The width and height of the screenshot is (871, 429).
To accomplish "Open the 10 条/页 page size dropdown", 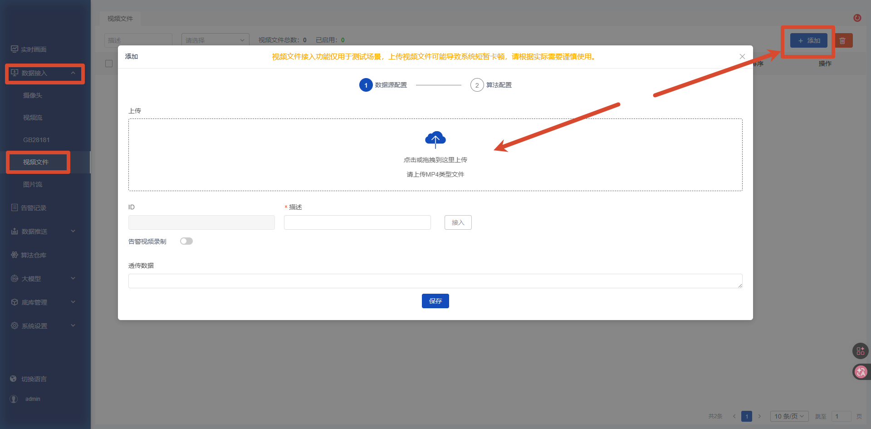I will point(789,416).
